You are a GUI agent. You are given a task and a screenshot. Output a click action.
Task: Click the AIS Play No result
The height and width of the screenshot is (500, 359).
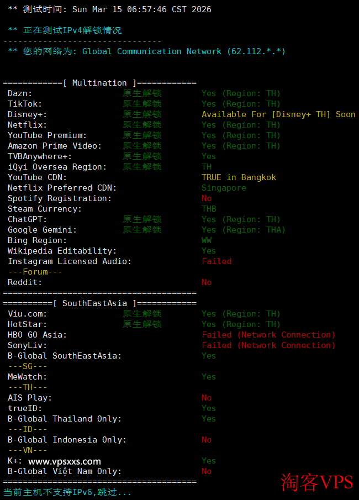tap(207, 398)
